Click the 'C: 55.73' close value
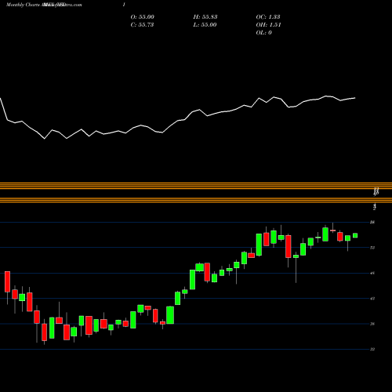Image resolution: width=392 pixels, height=392 pixels. click(x=142, y=25)
